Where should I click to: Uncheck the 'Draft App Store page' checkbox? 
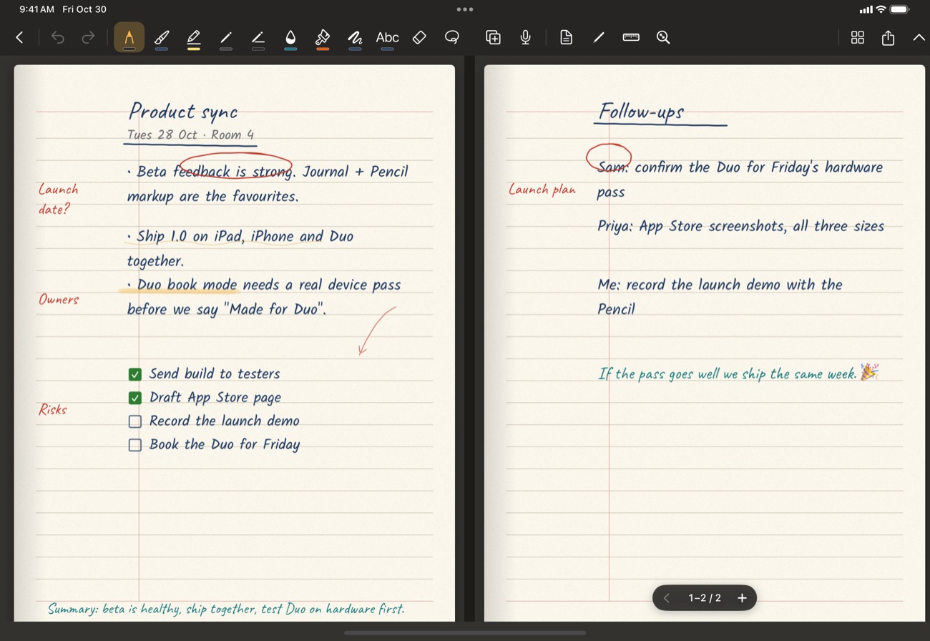134,398
